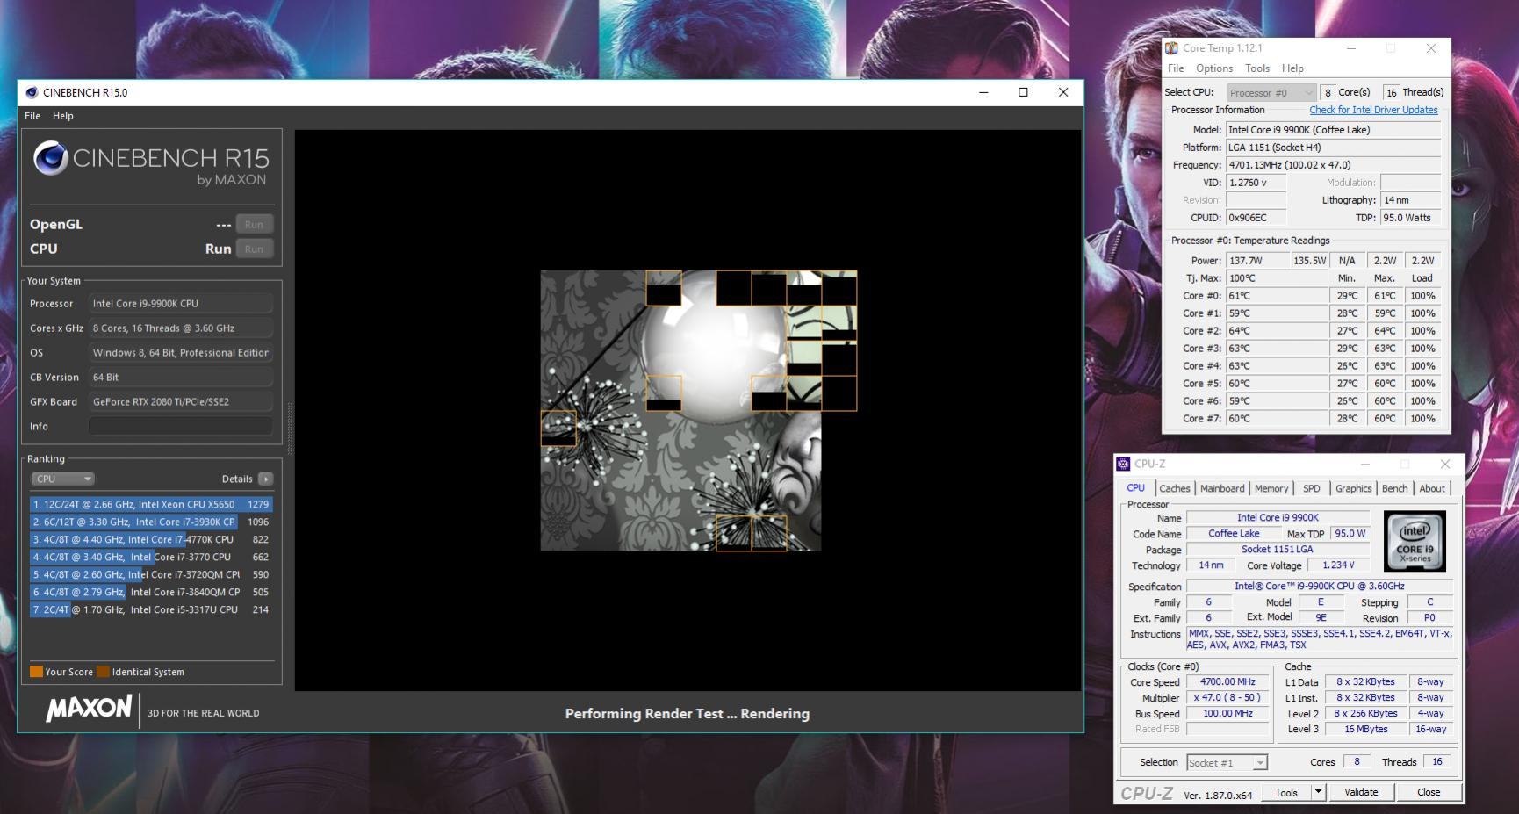Select the Intel Core i5-3317U ranking row

click(151, 609)
